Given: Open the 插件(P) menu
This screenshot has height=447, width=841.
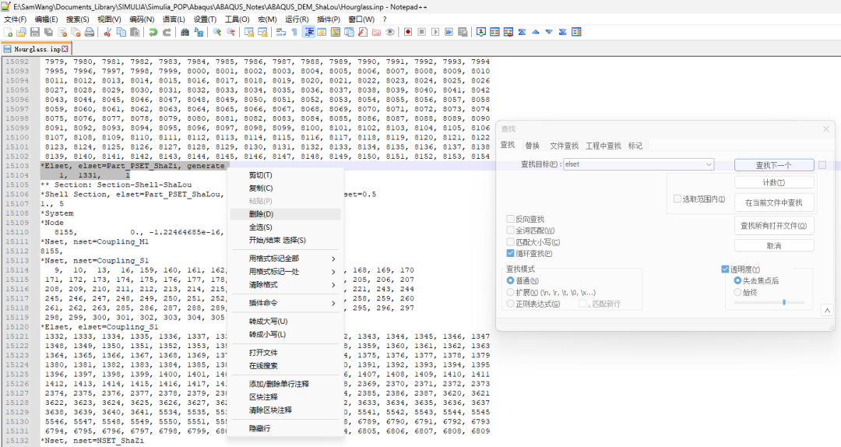Looking at the screenshot, I should (x=329, y=19).
